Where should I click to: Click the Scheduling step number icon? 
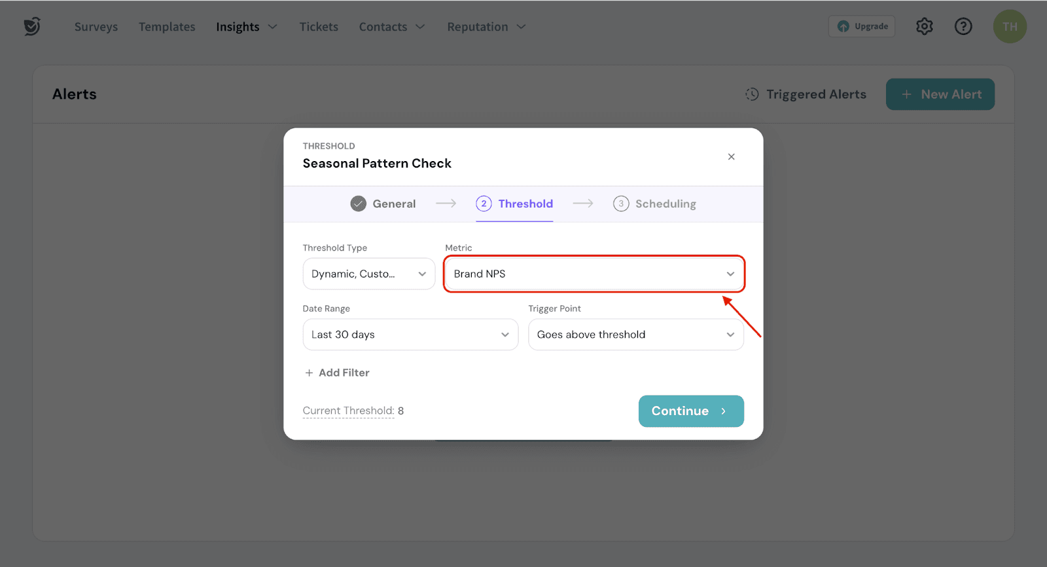point(620,204)
